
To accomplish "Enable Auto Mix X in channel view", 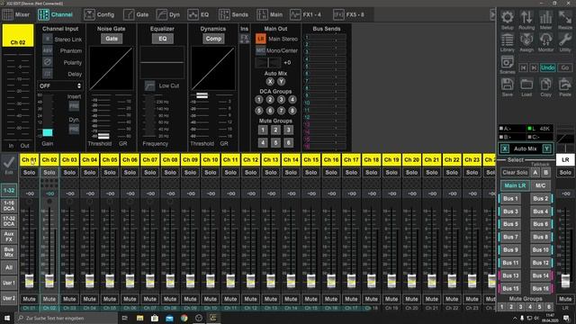I will click(x=270, y=82).
